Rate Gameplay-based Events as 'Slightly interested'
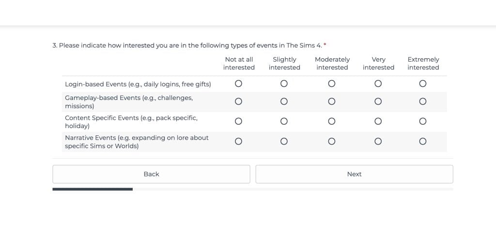496x245 pixels. click(x=284, y=102)
